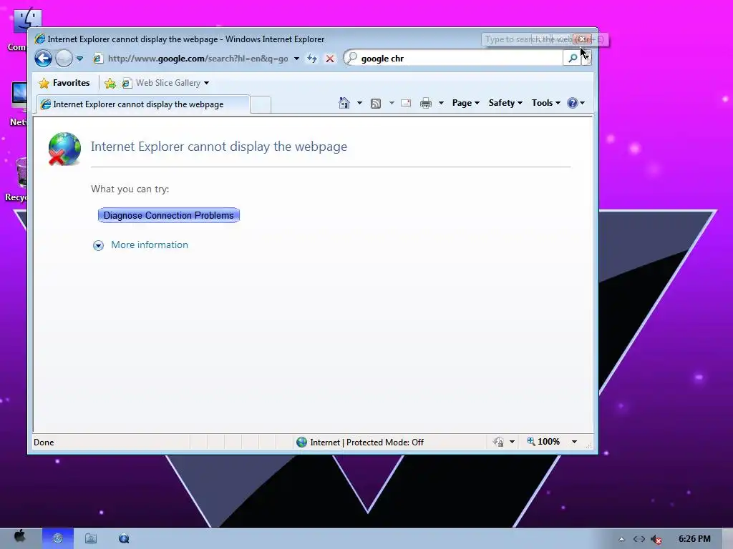733x549 pixels.
Task: Open the Web Slice Gallery link
Action: (x=161, y=83)
